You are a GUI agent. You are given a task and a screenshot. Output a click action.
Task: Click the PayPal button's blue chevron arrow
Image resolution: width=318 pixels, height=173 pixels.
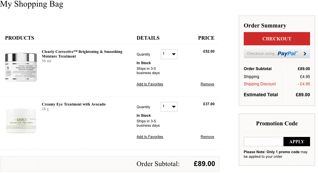[305, 54]
